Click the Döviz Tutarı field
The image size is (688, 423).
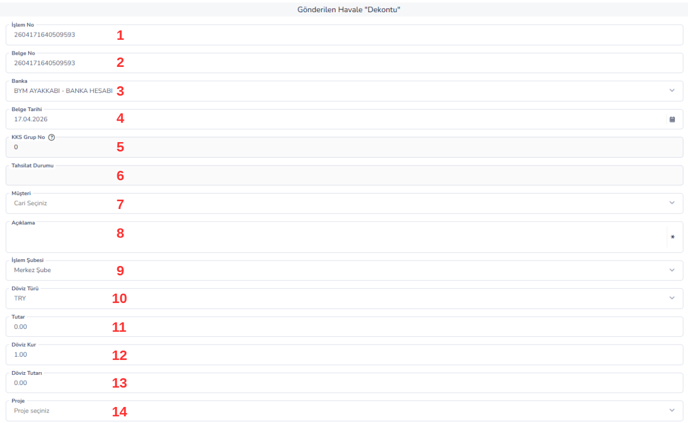pyautogui.click(x=344, y=383)
